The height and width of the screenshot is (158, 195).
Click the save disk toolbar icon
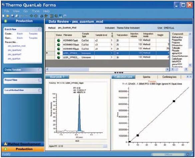(12, 16)
